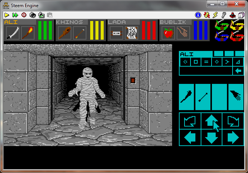248x173 pixels.
Task: Choose the square magic rune symbol
Action: click(x=196, y=62)
